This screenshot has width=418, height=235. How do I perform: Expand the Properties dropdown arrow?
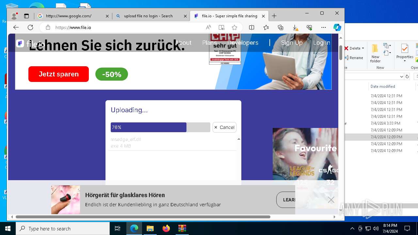point(405,61)
